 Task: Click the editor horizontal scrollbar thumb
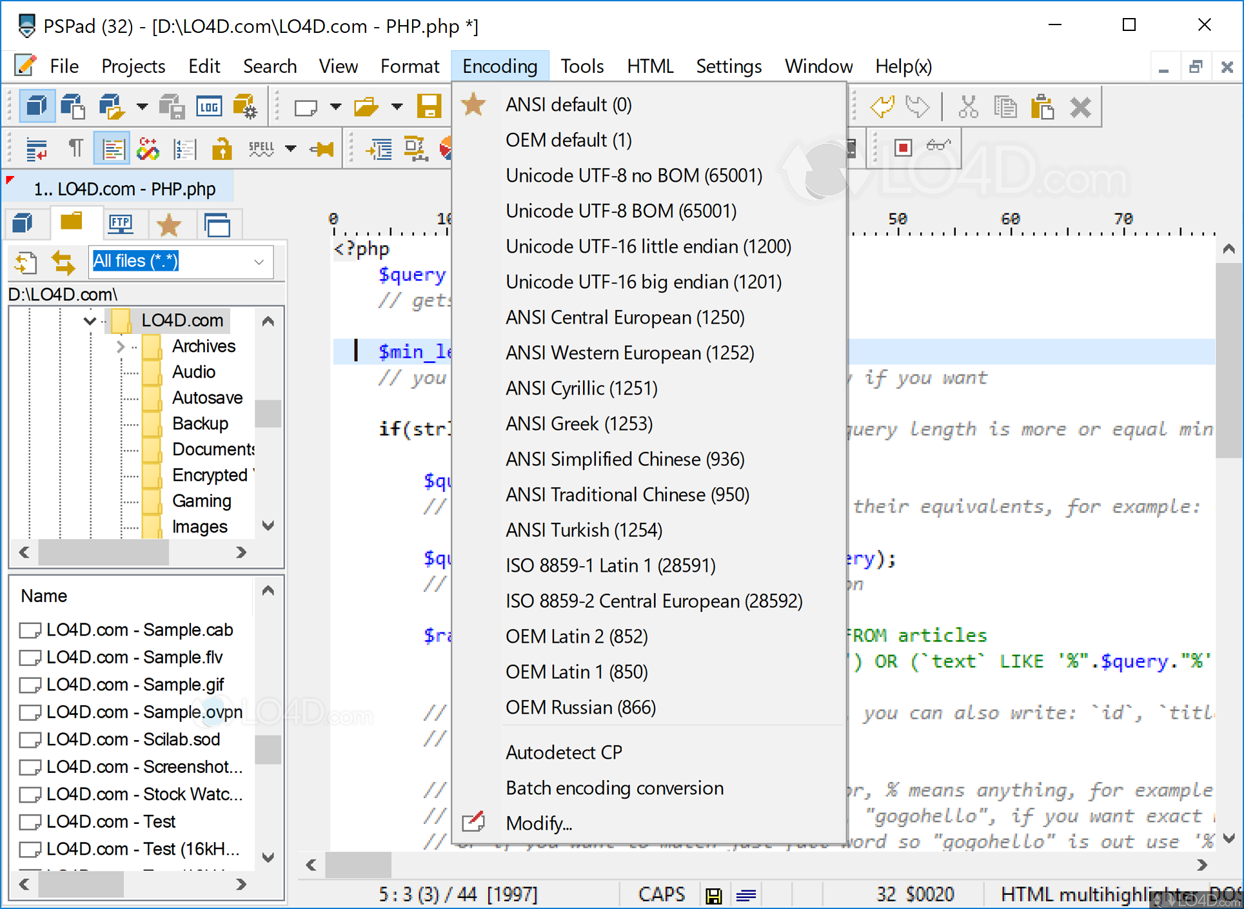pos(358,865)
